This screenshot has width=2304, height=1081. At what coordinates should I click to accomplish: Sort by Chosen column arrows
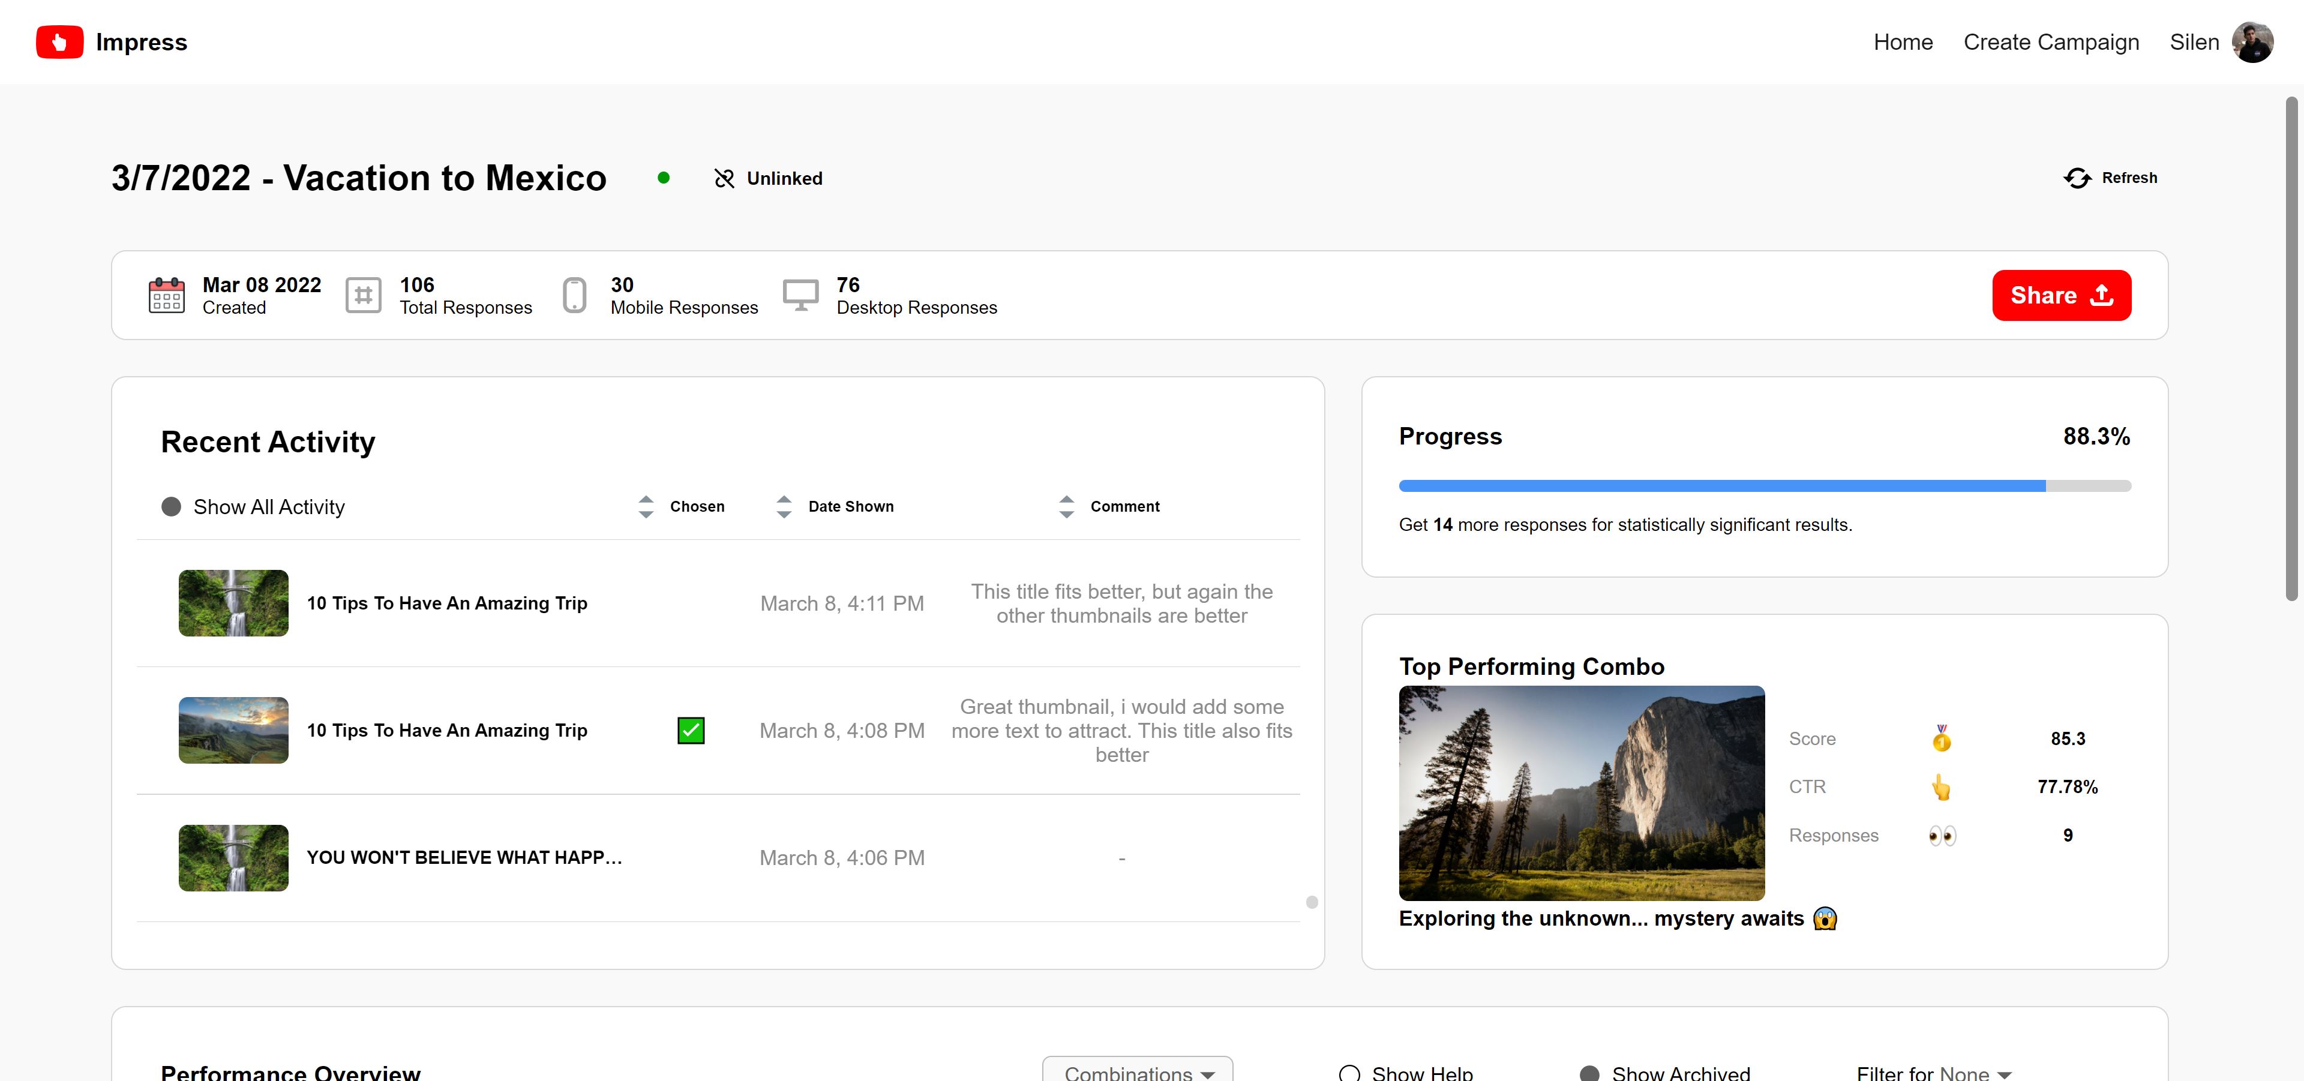click(646, 506)
